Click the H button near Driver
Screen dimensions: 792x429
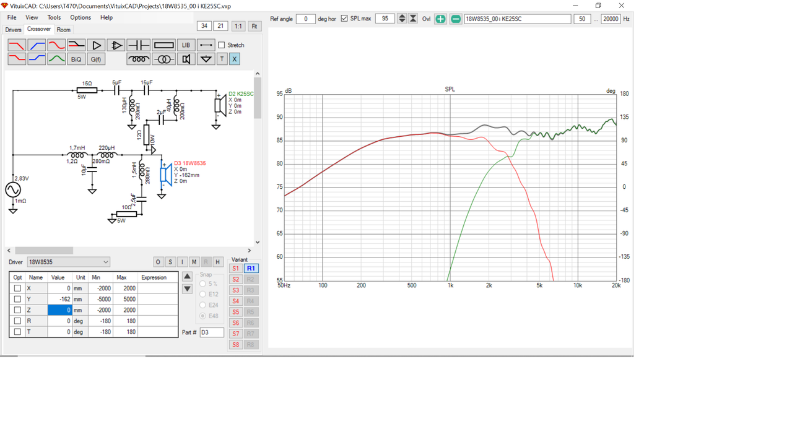pyautogui.click(x=217, y=262)
